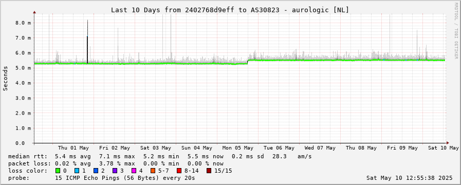This screenshot has height=185, width=461.
Task: Click the orange 5-7 loss swatch
Action: 153,171
